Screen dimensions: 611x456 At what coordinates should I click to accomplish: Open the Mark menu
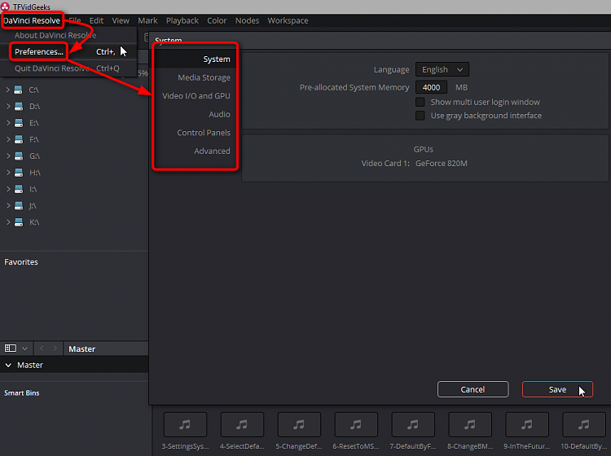point(147,20)
